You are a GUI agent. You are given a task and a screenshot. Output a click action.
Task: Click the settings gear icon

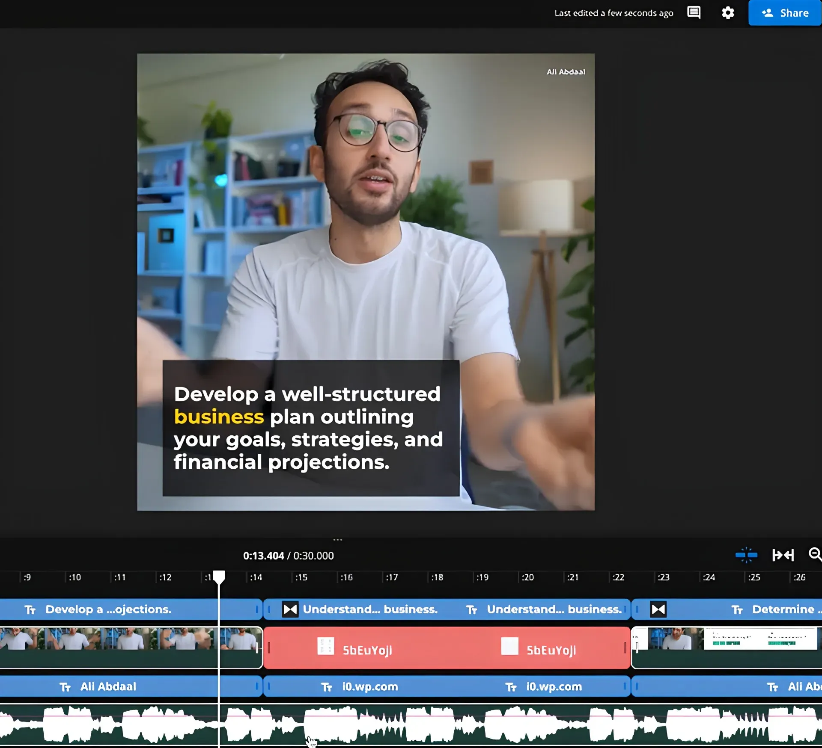pyautogui.click(x=727, y=13)
